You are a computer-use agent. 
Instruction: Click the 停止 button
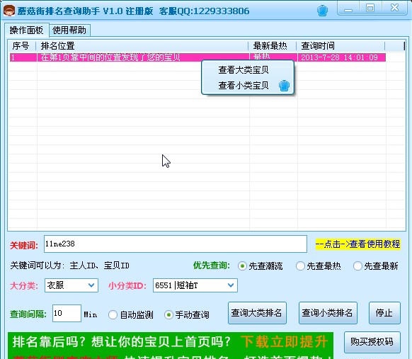pos(384,313)
